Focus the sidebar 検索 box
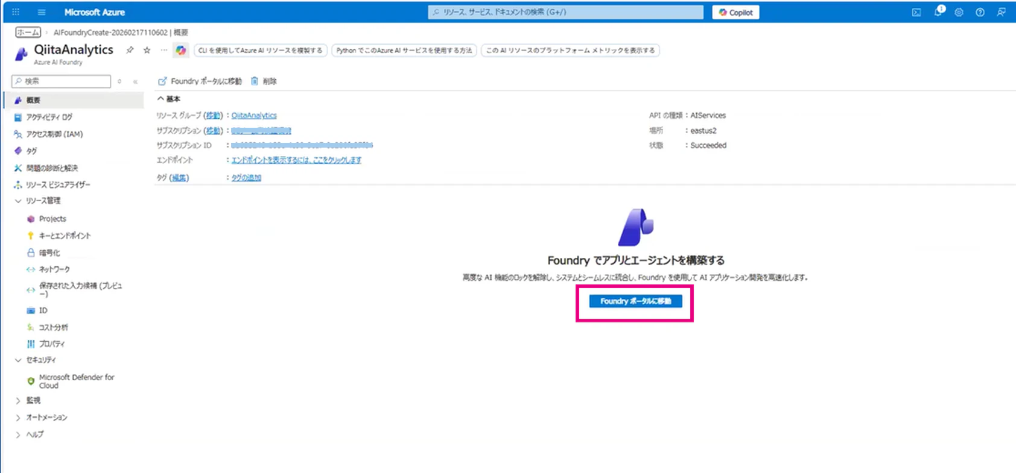The width and height of the screenshot is (1016, 473). tap(61, 81)
